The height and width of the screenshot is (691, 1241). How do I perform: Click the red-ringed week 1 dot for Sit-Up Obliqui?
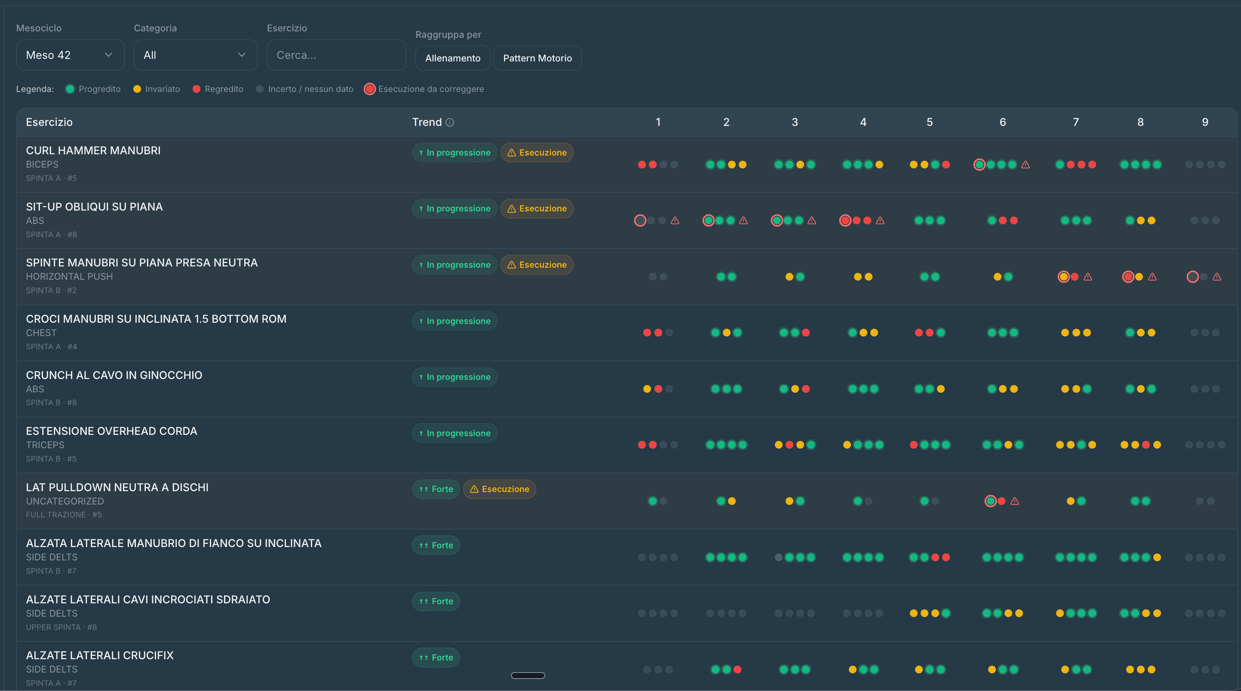pyautogui.click(x=640, y=220)
